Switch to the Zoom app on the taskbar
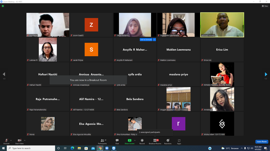270x151 pixels. [107, 148]
